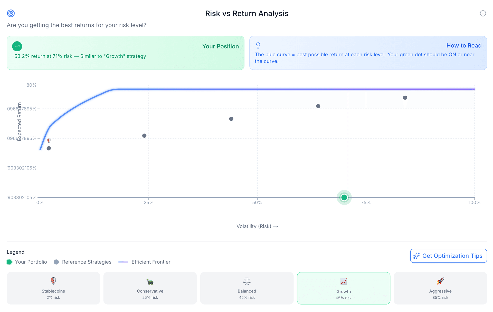Image resolution: width=493 pixels, height=312 pixels.
Task: Toggle Your Portfolio legend item
Action: (x=27, y=262)
